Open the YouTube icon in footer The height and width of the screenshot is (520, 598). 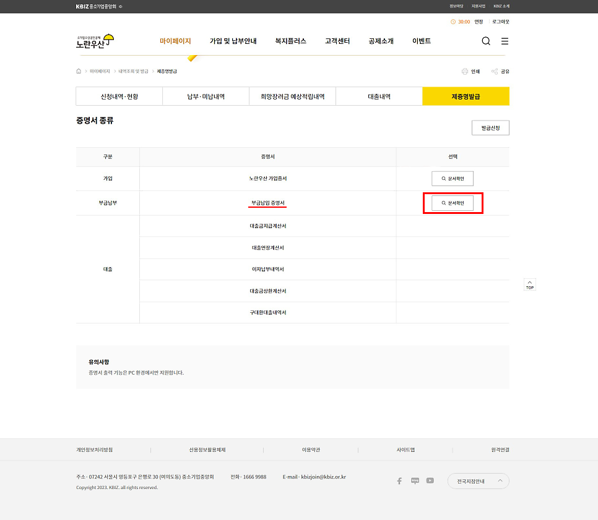(x=430, y=481)
